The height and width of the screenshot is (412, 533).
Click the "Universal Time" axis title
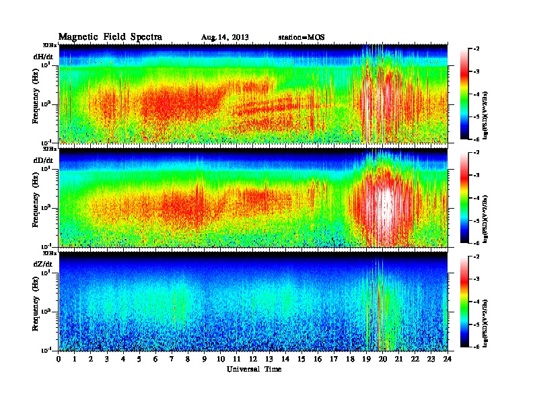[x=254, y=369]
